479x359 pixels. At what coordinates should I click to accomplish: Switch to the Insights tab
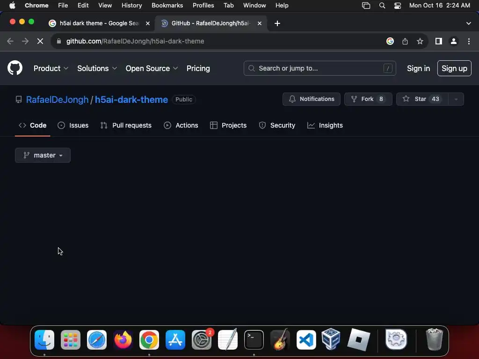tap(325, 125)
